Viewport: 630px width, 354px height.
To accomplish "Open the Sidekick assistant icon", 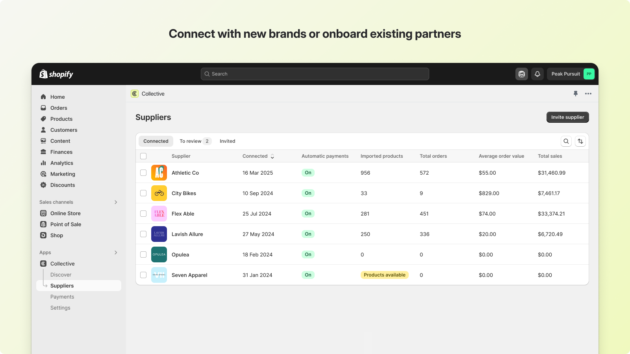I will pos(522,74).
